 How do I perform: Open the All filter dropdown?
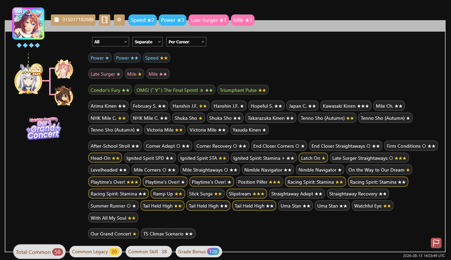(111, 42)
